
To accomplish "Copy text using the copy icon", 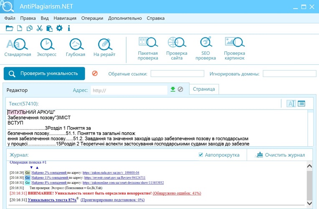I will (30, 28).
